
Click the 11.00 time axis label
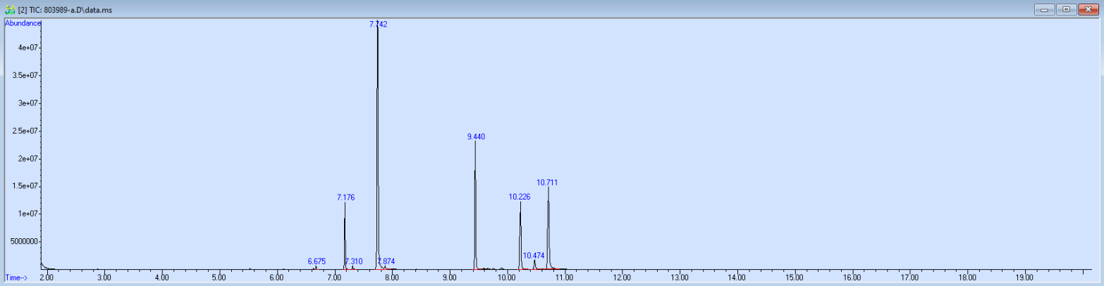click(x=564, y=278)
